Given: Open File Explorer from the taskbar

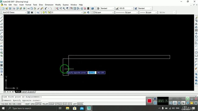Looking at the screenshot, I should pos(68,108).
